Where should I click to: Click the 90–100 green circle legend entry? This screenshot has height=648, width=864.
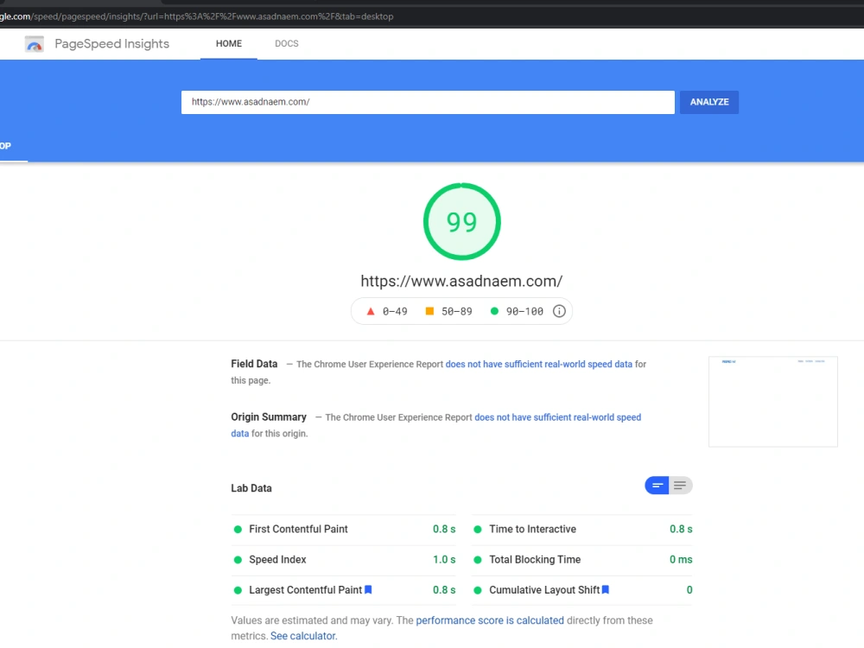(517, 311)
